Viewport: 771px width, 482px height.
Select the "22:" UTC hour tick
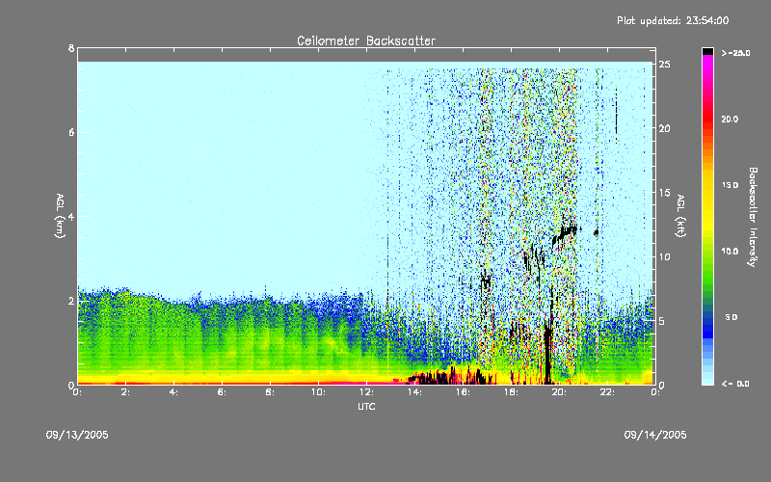point(608,392)
